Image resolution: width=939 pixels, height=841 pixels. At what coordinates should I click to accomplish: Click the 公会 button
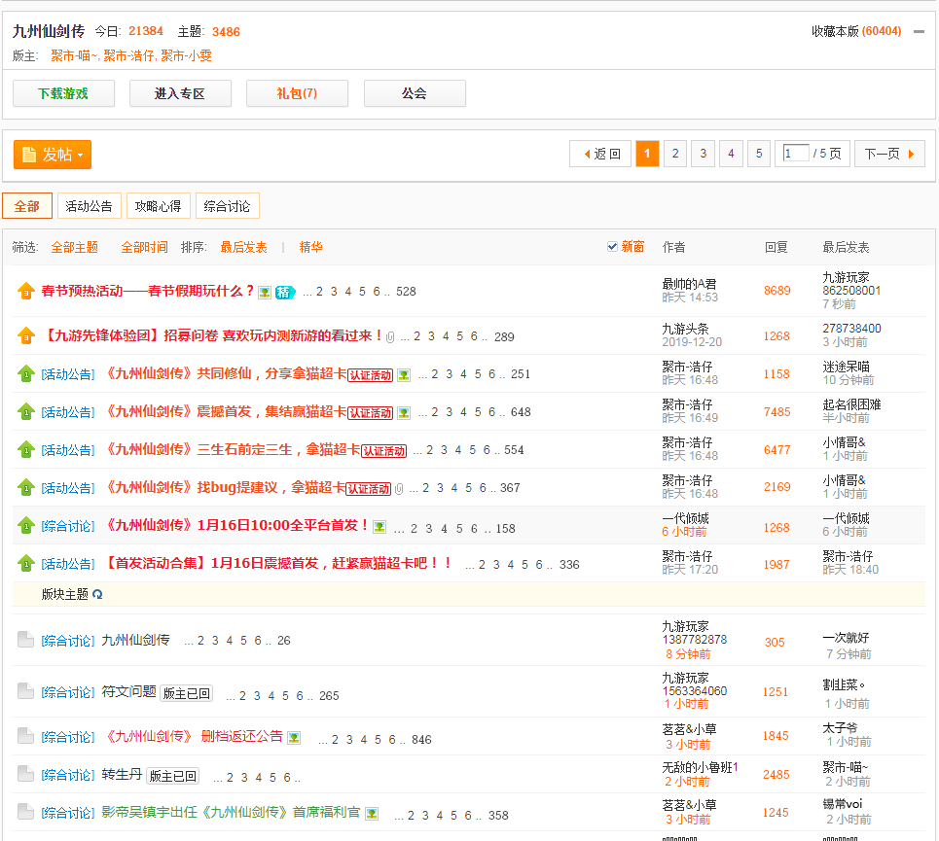(415, 93)
